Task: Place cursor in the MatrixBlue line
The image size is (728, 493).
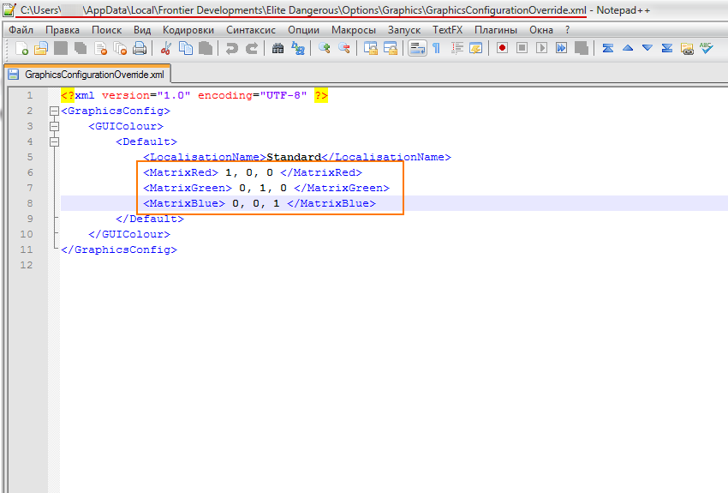Action: (x=259, y=203)
